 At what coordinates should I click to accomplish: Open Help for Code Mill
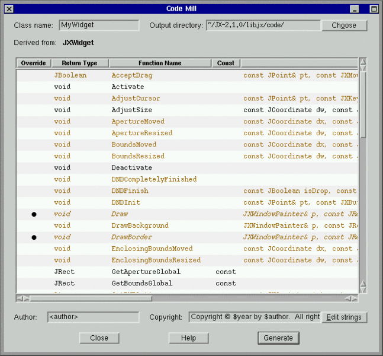(189, 338)
